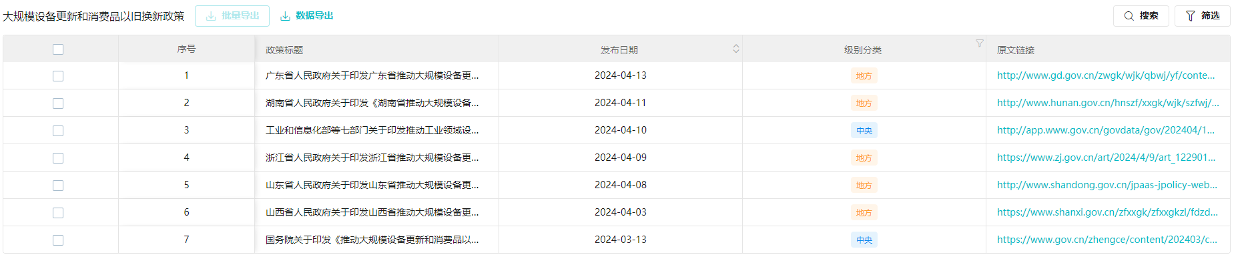Click the 中央 tag in row 3
Viewport: 1242px width, 273px height.
(864, 131)
